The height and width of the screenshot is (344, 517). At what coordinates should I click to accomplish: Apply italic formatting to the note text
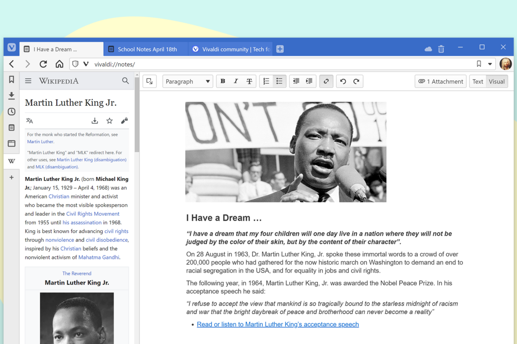(236, 81)
